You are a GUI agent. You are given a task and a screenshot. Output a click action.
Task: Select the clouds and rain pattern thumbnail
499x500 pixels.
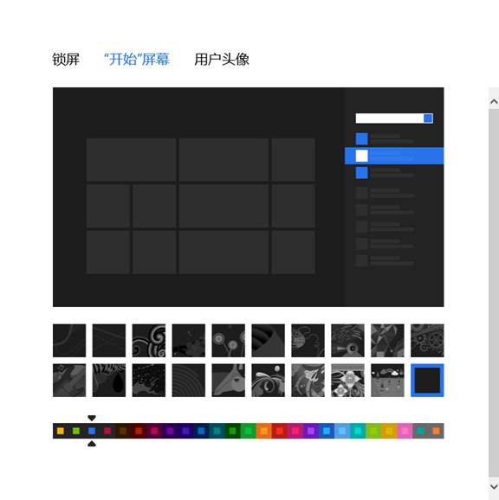click(x=387, y=381)
